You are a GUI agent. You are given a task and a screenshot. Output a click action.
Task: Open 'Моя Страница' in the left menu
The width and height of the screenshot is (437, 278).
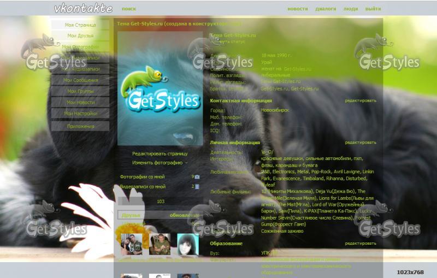tap(80, 25)
